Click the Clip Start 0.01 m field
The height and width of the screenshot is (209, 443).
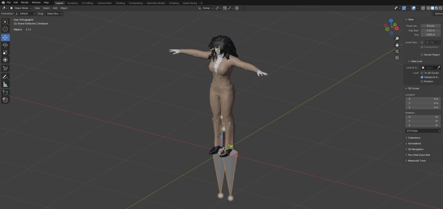tap(430, 30)
